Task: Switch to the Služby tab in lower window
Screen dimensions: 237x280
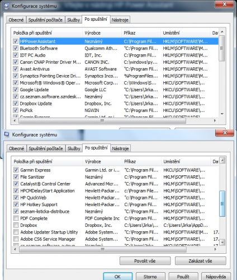Action: tap(74, 148)
